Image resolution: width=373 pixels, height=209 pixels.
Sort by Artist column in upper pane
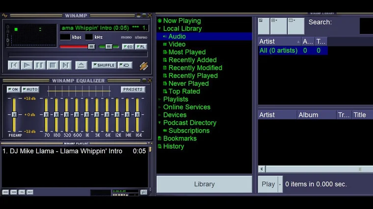[x=280, y=42]
